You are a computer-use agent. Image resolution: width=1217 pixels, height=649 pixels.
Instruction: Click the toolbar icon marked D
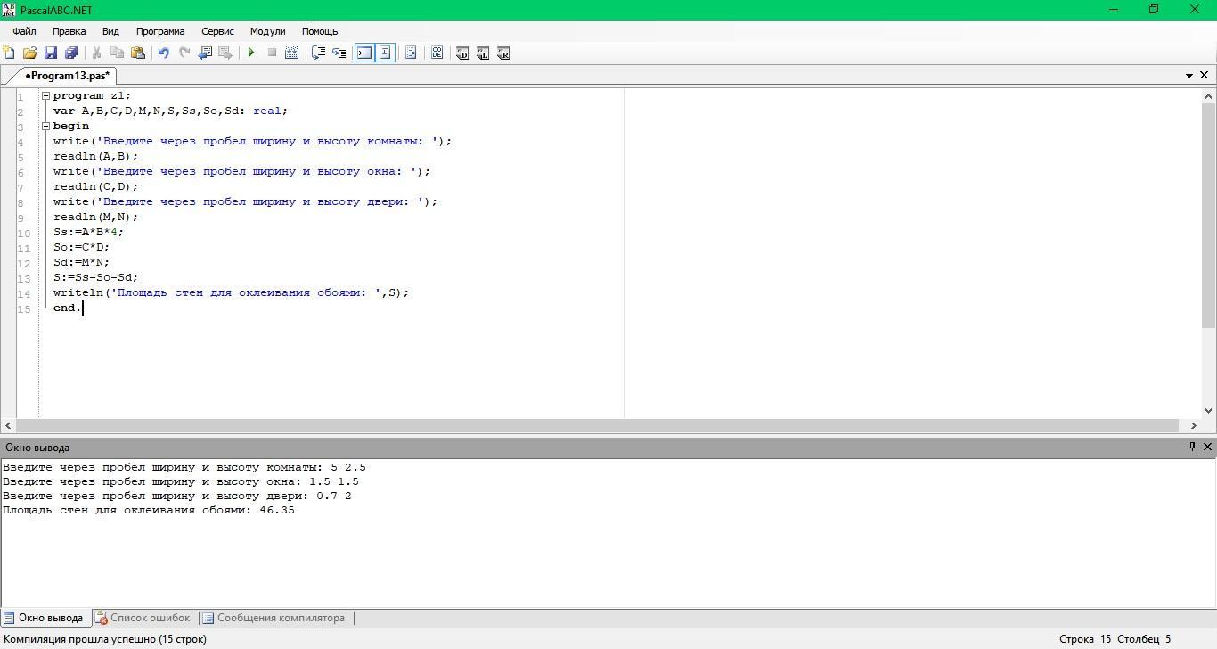click(x=462, y=53)
